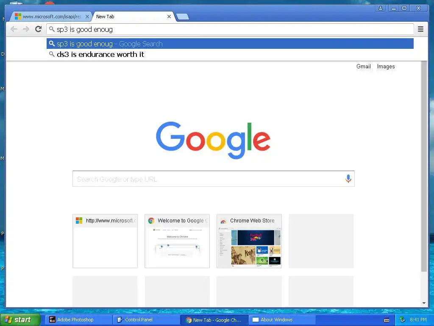Reload the current page
Screen dimensions: 434x326
click(39, 29)
